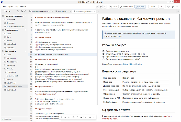The width and height of the screenshot is (181, 122).
Task: Toggle the Разделить split mode
Action: coord(140,7)
